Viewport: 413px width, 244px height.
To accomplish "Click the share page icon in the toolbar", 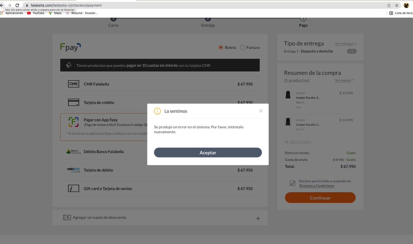I will [x=389, y=6].
